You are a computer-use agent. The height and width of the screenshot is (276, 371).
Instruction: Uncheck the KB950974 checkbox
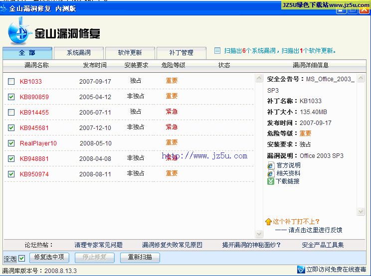pos(11,174)
